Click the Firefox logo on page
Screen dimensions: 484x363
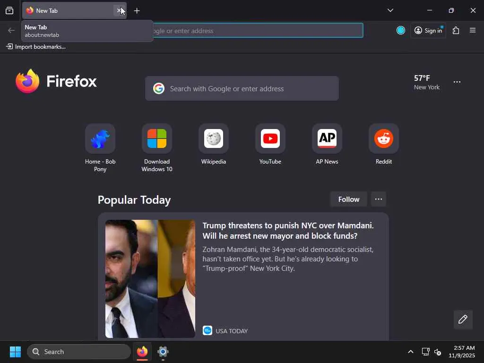point(56,81)
